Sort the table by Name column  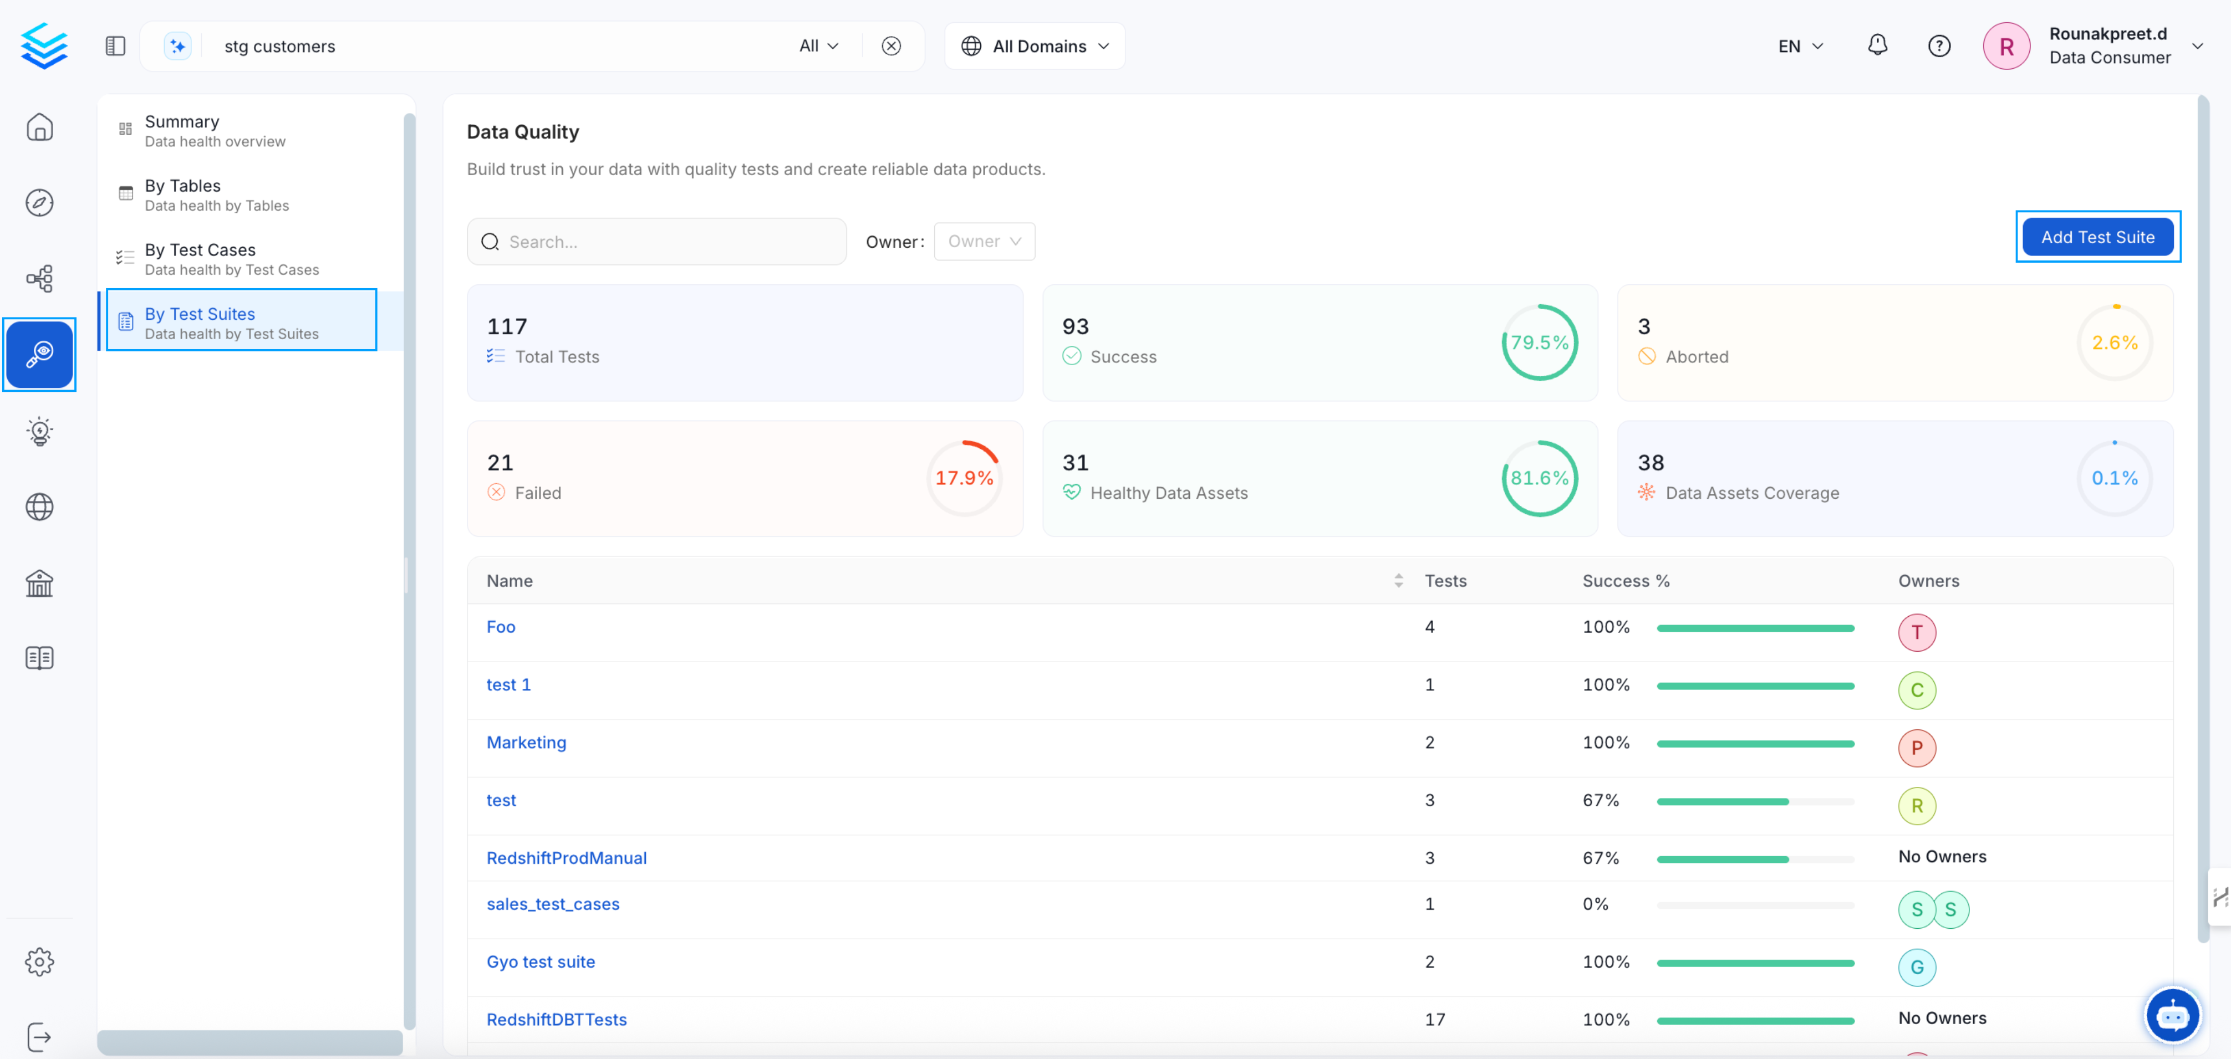pos(1398,581)
